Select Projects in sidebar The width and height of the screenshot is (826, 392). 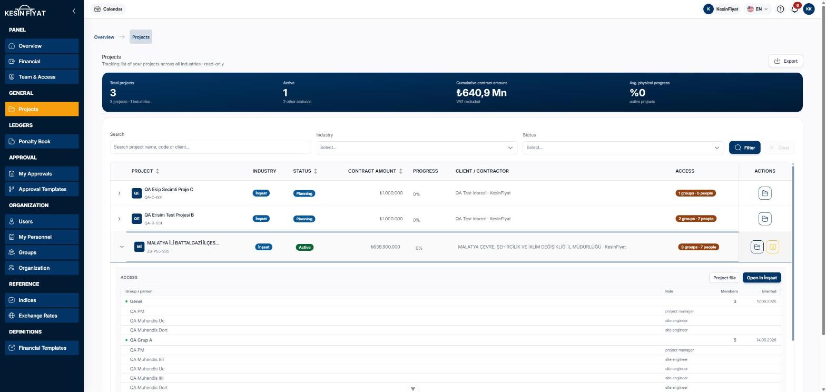coord(42,109)
